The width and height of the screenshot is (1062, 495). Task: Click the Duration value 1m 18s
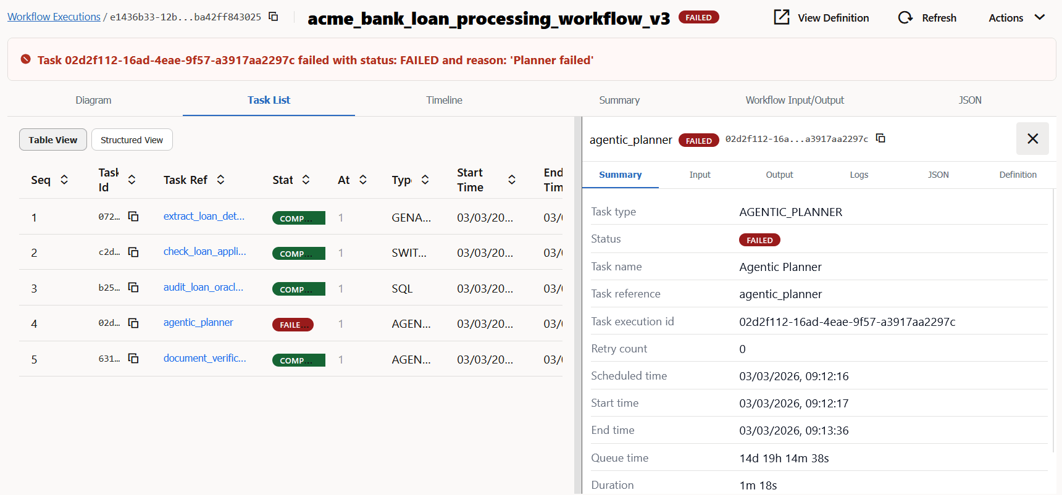[758, 485]
